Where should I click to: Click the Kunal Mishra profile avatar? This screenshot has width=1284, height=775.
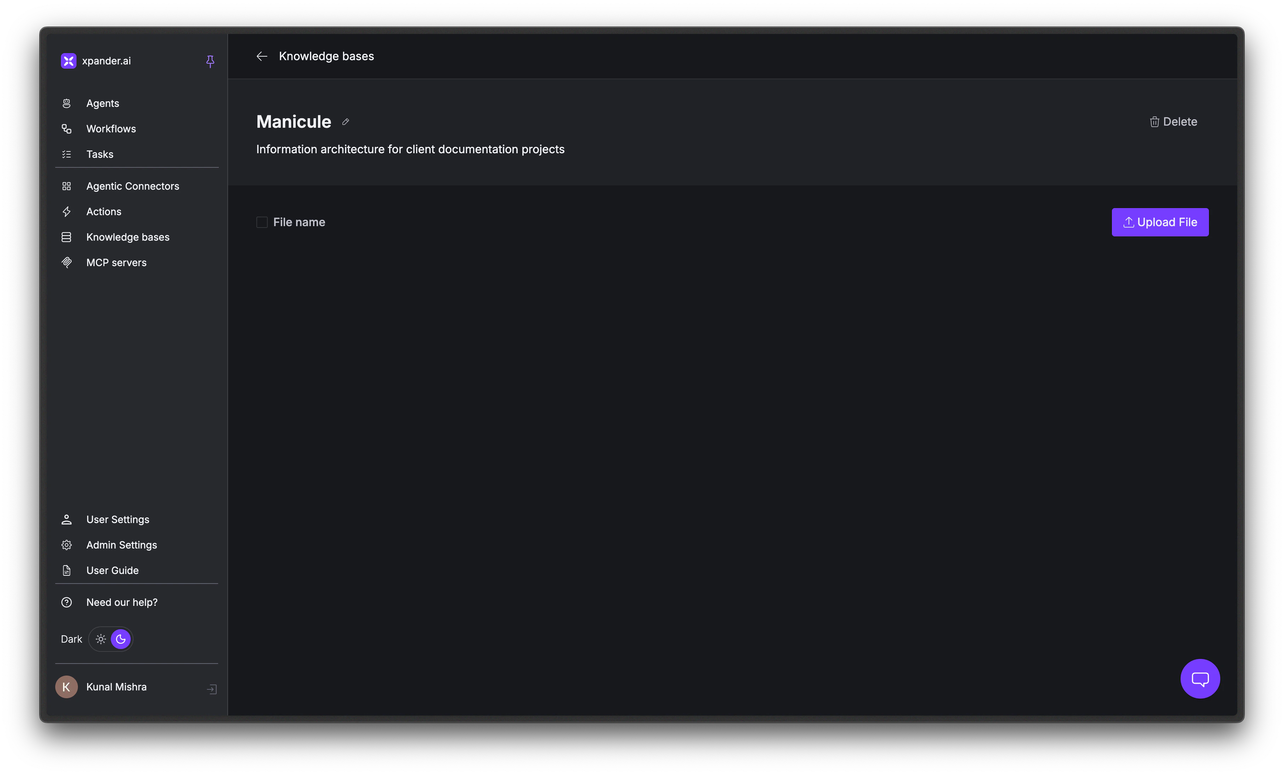(66, 687)
